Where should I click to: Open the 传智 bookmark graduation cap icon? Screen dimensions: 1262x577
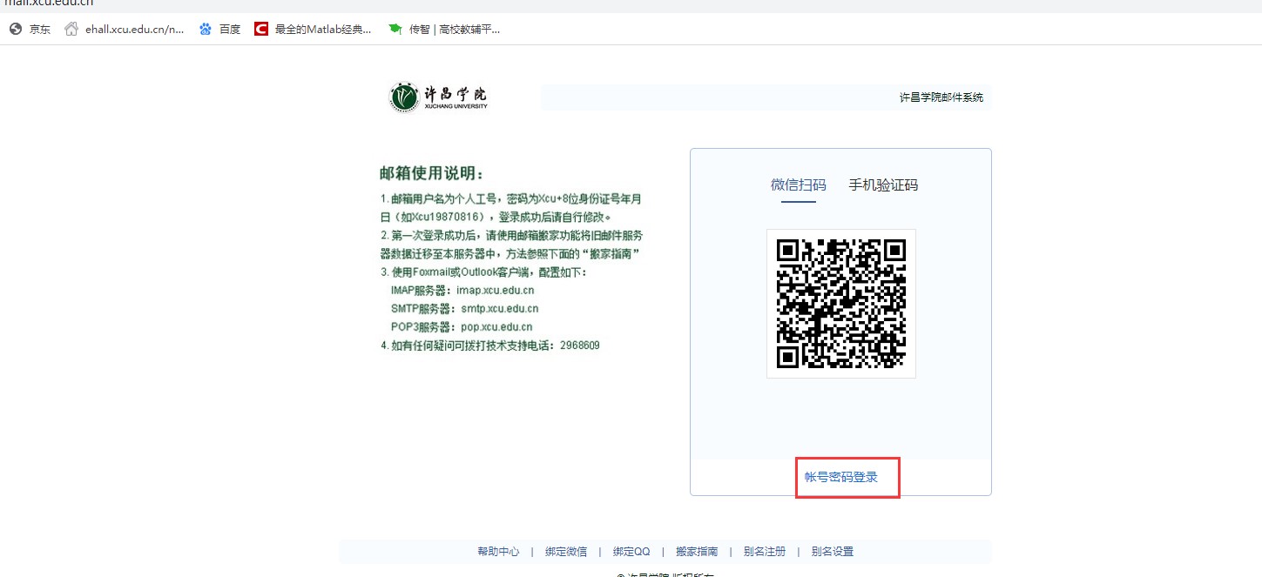click(395, 30)
